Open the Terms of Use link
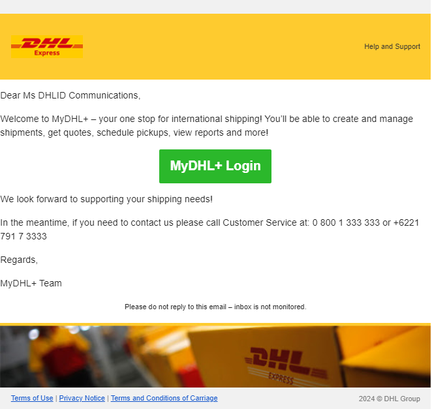Image resolution: width=432 pixels, height=411 pixels. coord(32,399)
